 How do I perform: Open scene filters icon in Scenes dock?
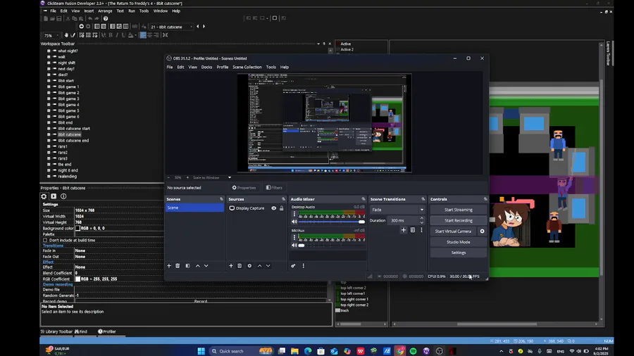187,265
